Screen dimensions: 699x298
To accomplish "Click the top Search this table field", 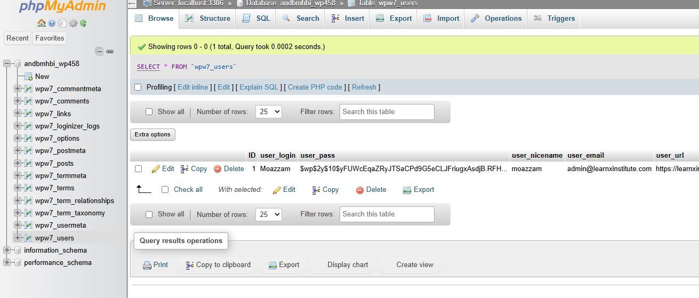I will click(387, 112).
